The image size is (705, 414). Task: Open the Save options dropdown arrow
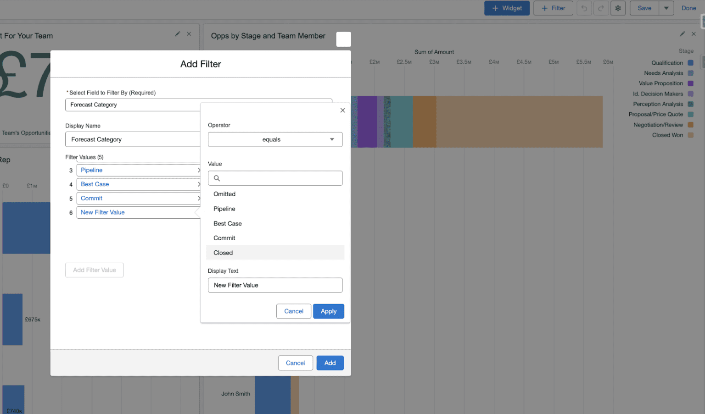coord(666,8)
